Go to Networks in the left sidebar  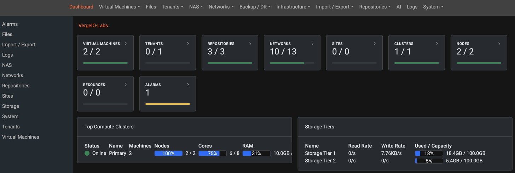click(x=13, y=75)
